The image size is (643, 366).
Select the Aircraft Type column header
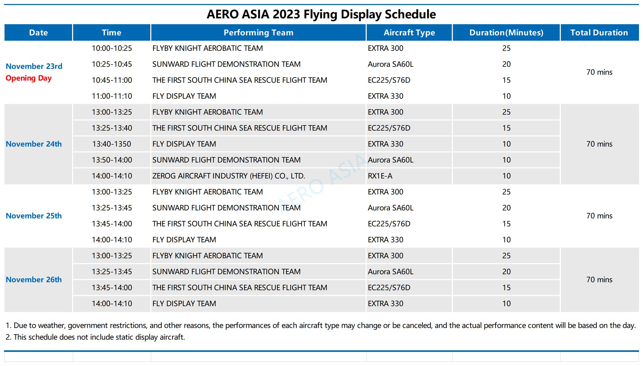[409, 32]
